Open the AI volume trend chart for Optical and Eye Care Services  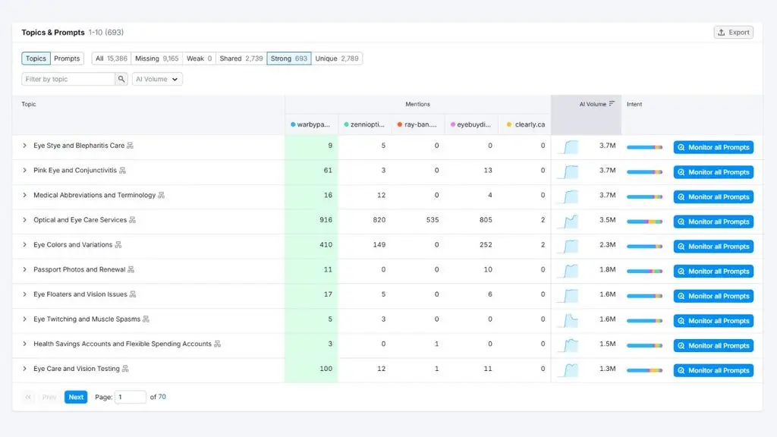(x=568, y=221)
